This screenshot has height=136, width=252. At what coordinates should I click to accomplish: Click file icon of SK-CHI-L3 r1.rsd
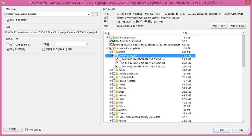pos(120,66)
